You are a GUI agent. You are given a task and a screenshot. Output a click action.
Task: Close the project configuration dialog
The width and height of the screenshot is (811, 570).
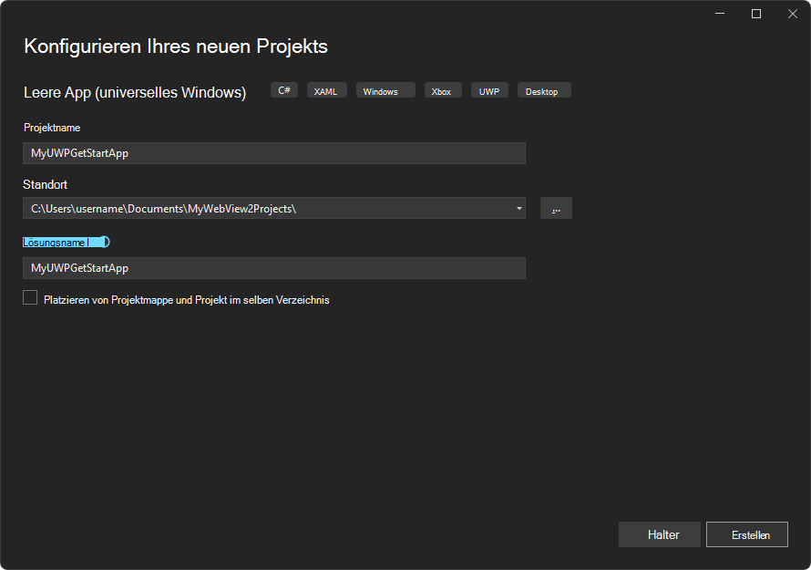pos(793,14)
